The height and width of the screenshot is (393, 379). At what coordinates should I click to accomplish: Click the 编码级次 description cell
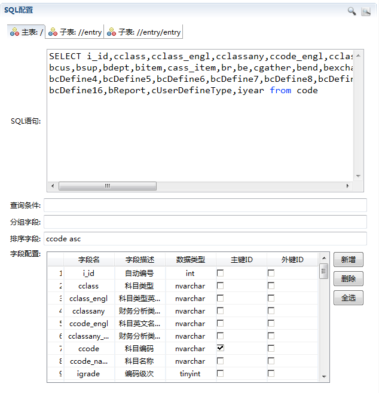pos(140,374)
